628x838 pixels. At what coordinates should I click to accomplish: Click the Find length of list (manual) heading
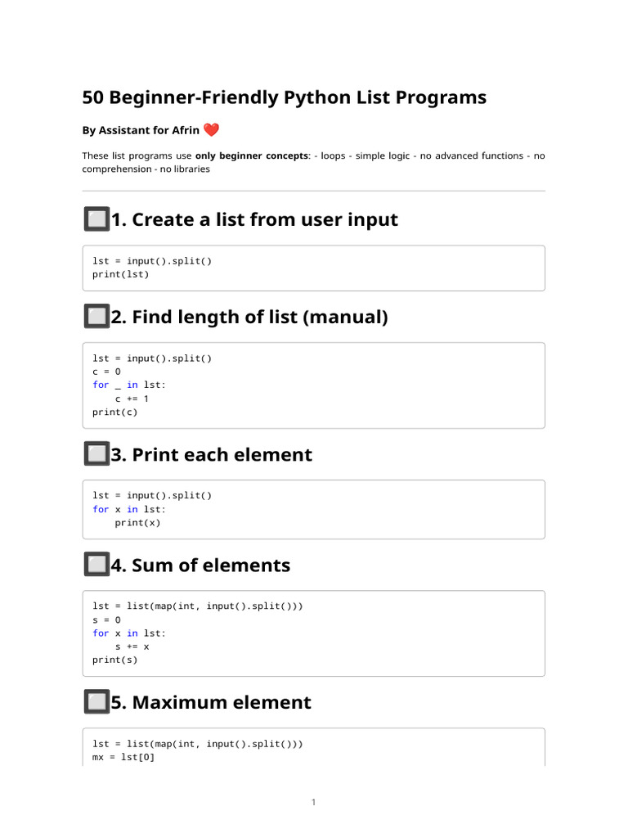(249, 317)
